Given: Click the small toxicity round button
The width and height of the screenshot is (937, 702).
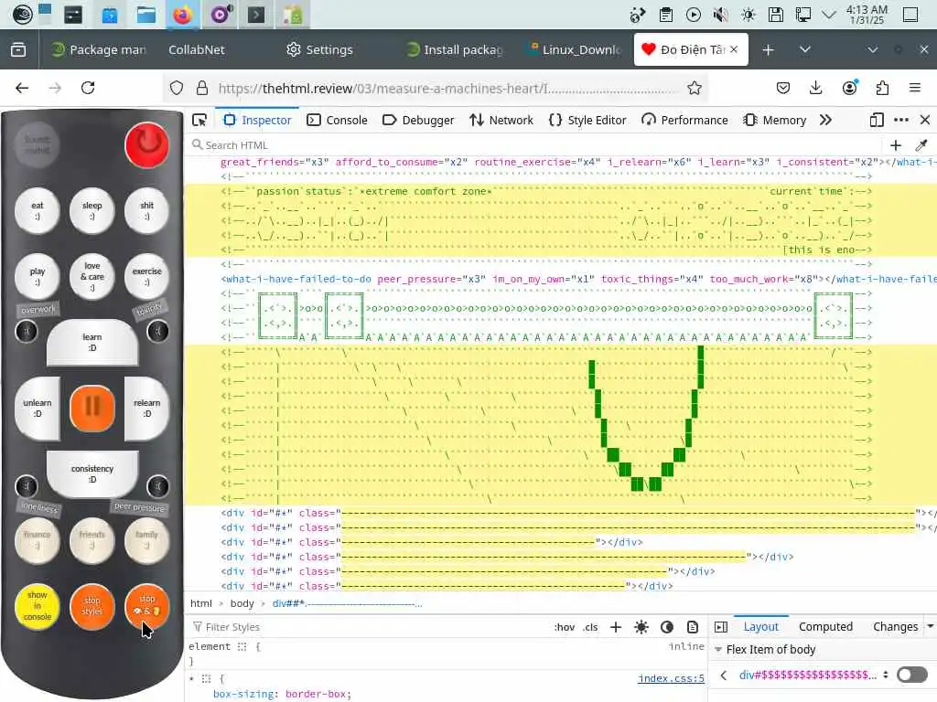Looking at the screenshot, I should click(157, 331).
